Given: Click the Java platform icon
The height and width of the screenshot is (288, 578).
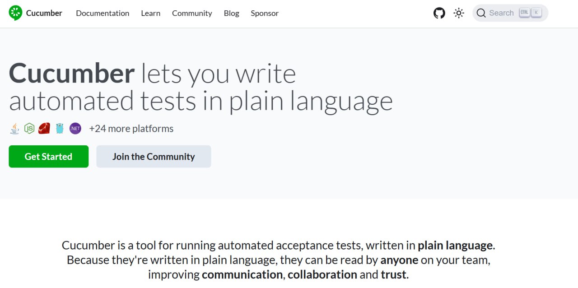Looking at the screenshot, I should pos(15,129).
